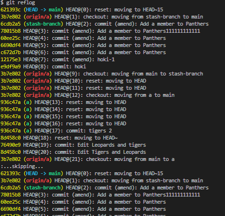225x216 pixels.
Task: Click (a) branch label in HEAD@{16} row
Action: coord(28,123)
